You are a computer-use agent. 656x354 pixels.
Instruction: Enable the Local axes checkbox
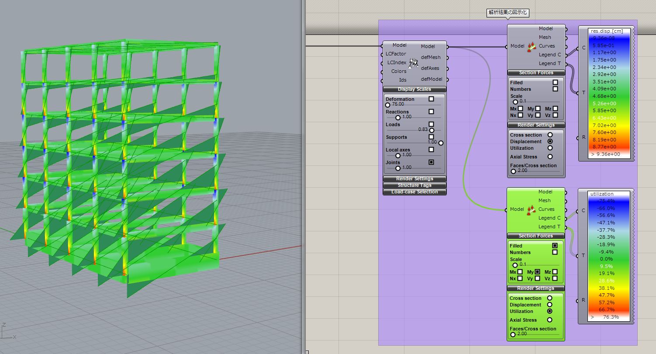(x=432, y=150)
